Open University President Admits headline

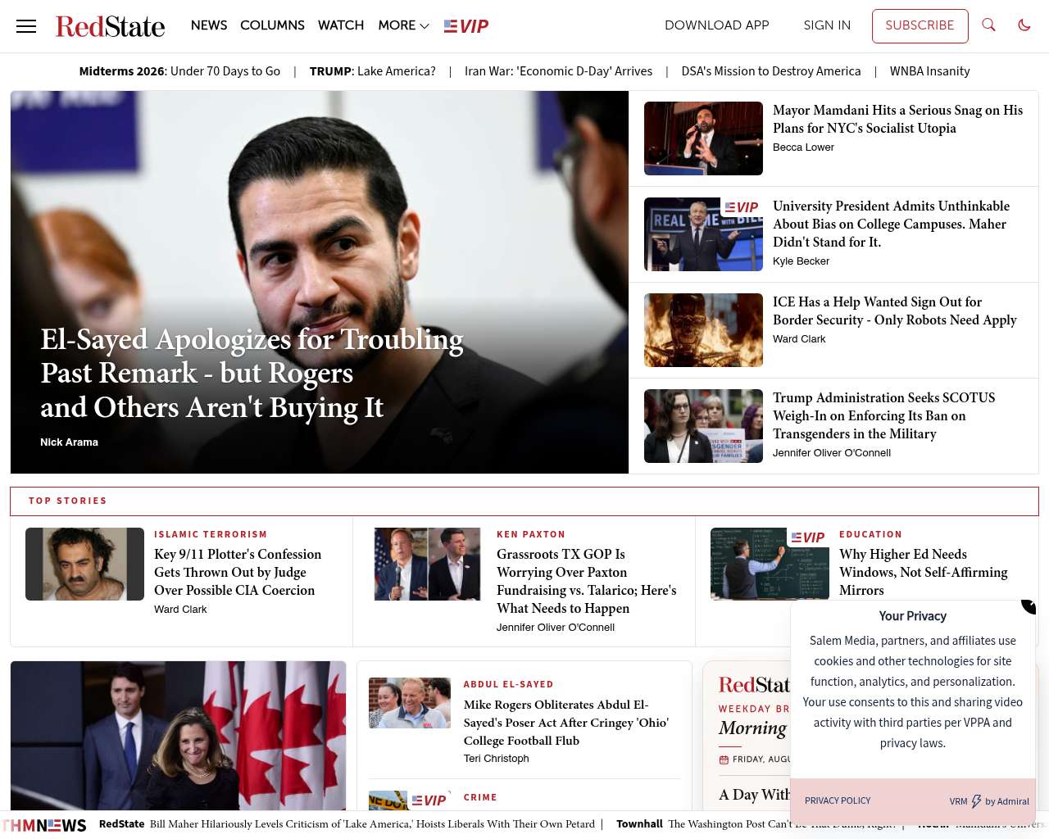[891, 224]
